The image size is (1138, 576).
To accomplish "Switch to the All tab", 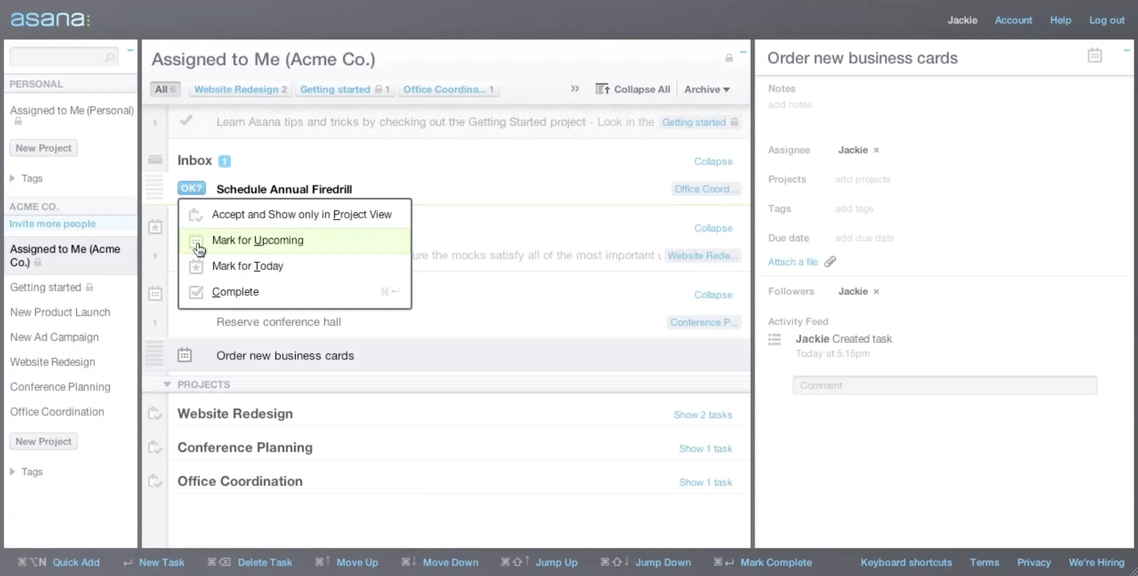I will [165, 89].
